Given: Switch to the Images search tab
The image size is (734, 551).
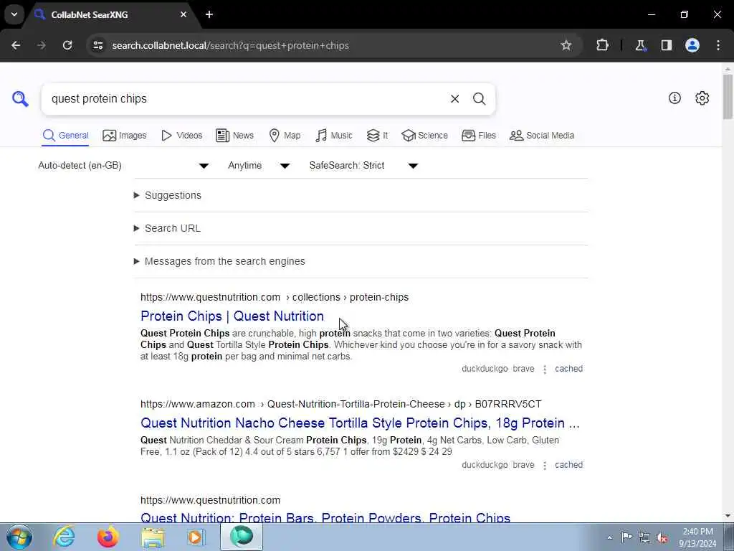Looking at the screenshot, I should (125, 136).
